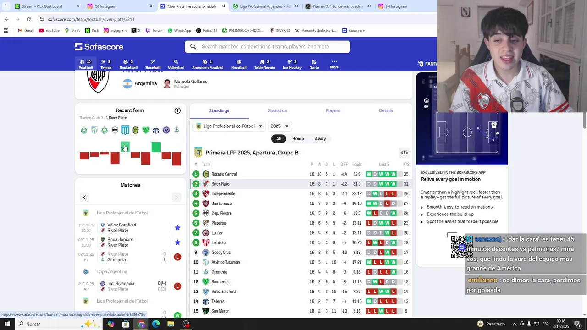This screenshot has width=587, height=330.
Task: Open the WhatsApp bookmark
Action: coord(179,31)
